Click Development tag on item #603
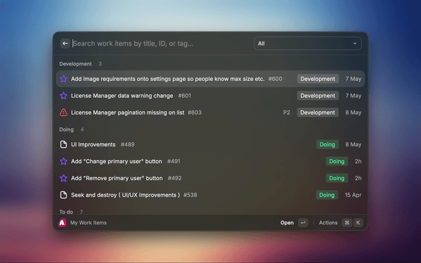 coord(317,112)
